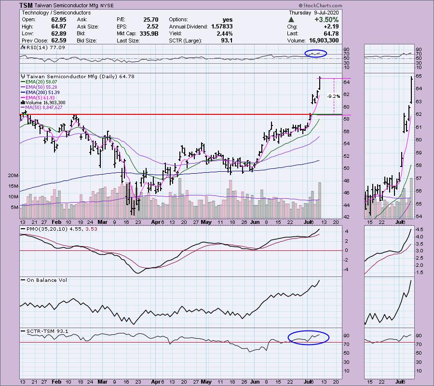The height and width of the screenshot is (386, 434).
Task: Click the High value '64.97'
Action: click(58, 27)
